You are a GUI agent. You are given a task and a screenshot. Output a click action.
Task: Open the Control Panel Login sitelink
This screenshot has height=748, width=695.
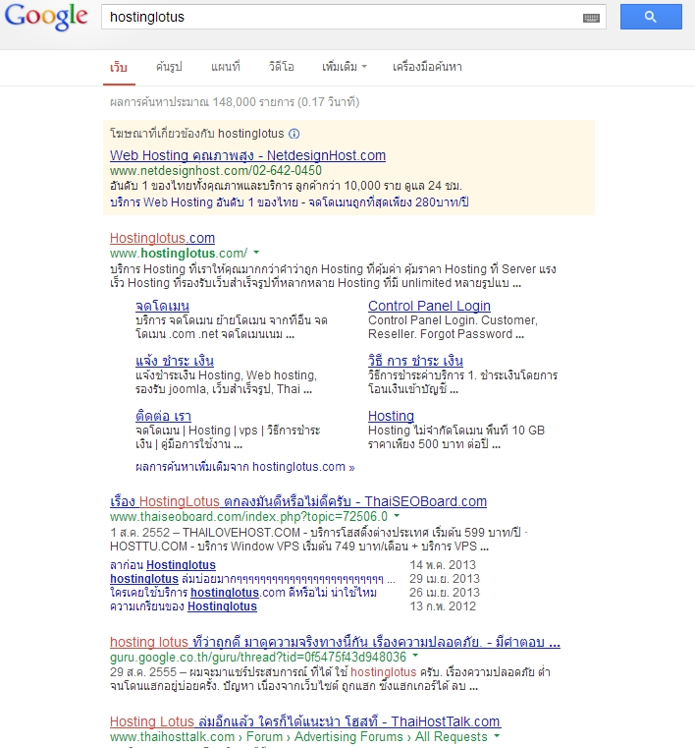point(429,306)
